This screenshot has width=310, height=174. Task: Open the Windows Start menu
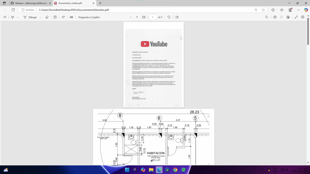pyautogui.click(x=127, y=170)
